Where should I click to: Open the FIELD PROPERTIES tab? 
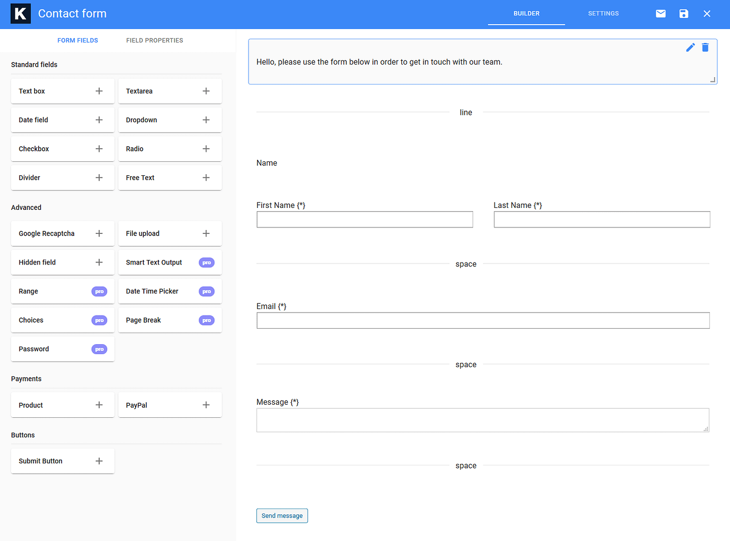tap(154, 40)
